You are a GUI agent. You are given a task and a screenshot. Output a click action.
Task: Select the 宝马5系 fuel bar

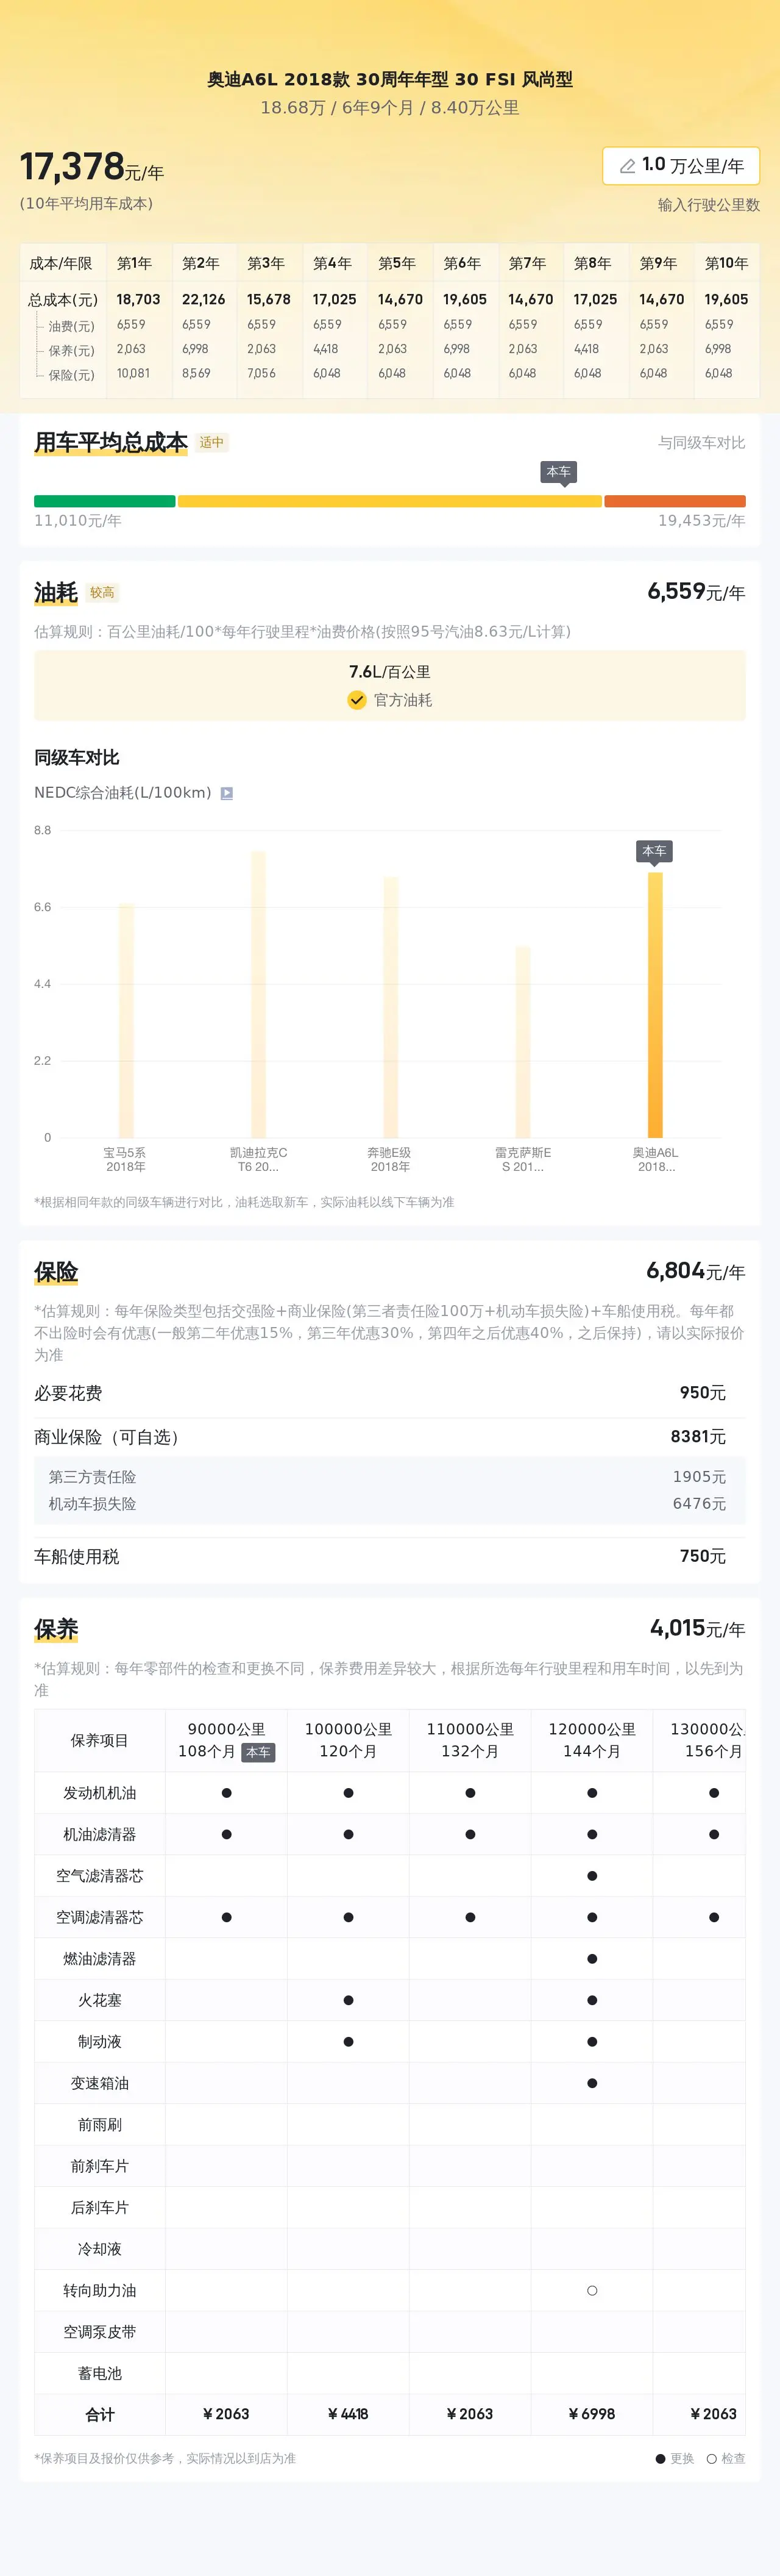pyautogui.click(x=126, y=1020)
